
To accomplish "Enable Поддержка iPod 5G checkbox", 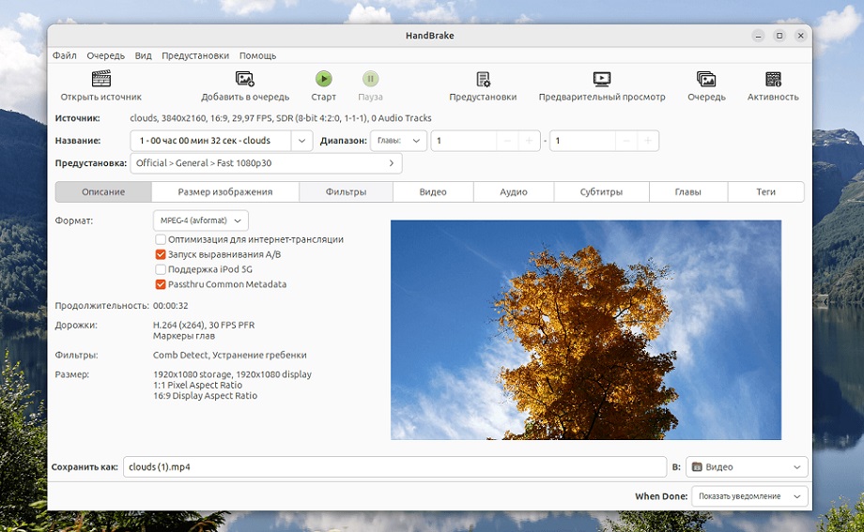I will coord(161,269).
